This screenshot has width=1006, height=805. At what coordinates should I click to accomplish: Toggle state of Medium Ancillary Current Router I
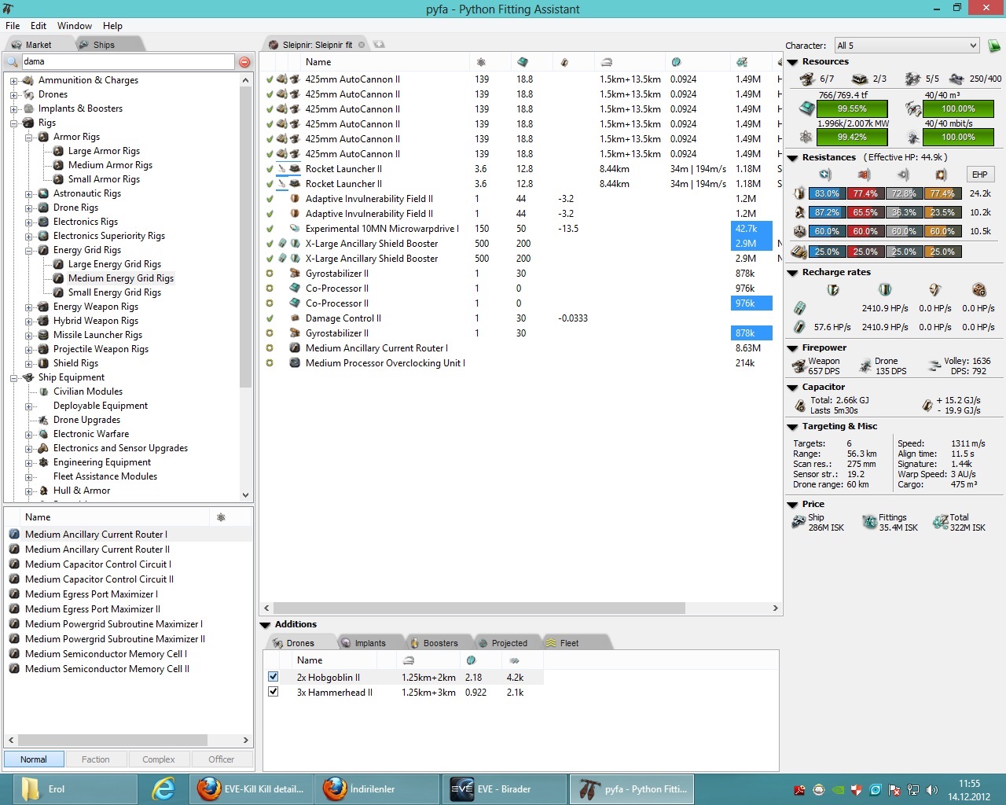[x=270, y=348]
